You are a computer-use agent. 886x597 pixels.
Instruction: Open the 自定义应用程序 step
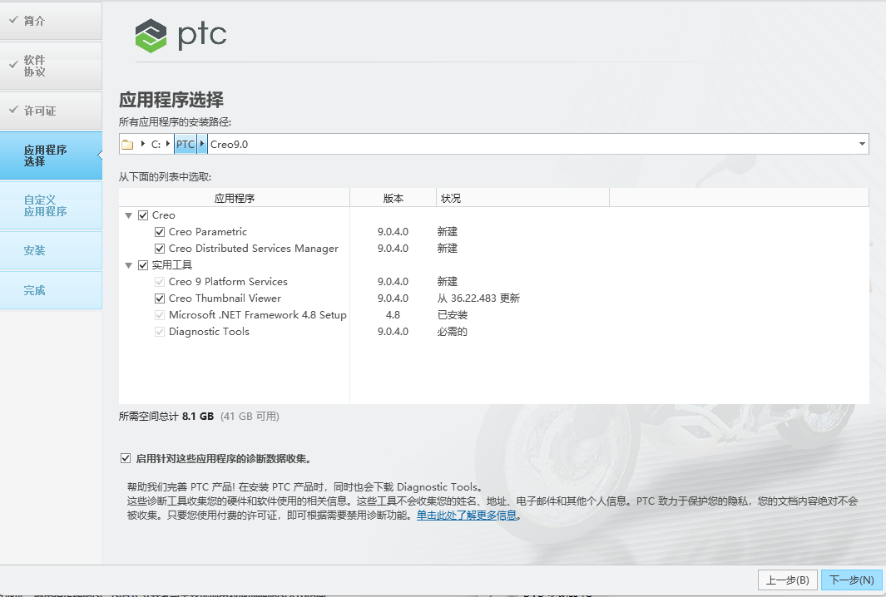coord(51,205)
